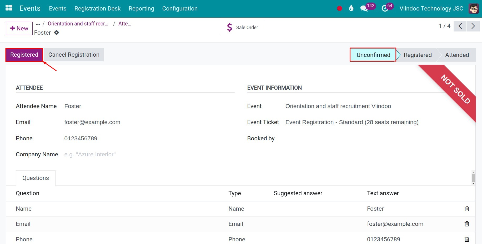Open Discuss messages via chat bubbles icon
The width and height of the screenshot is (482, 244).
point(364,8)
